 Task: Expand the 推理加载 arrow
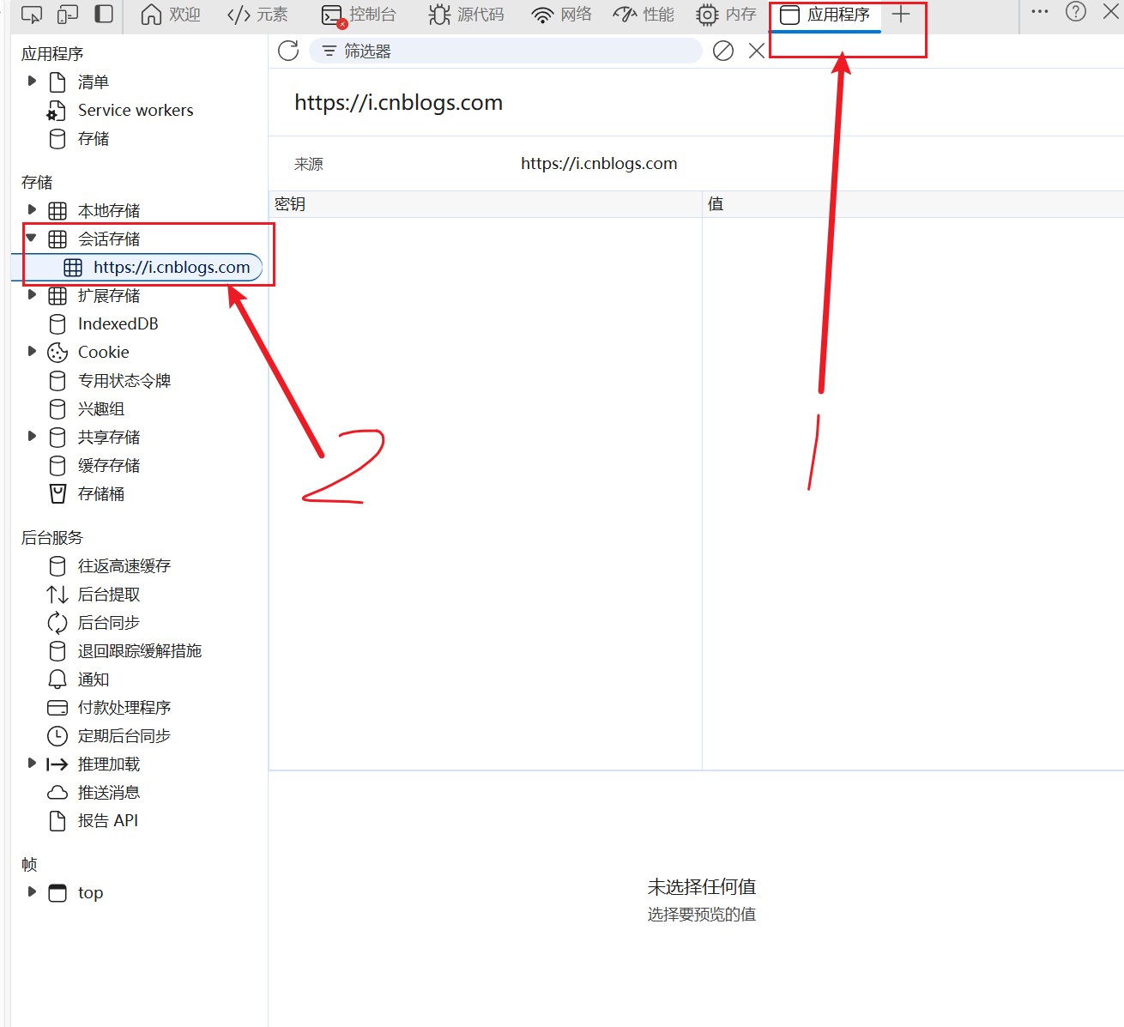[x=32, y=763]
